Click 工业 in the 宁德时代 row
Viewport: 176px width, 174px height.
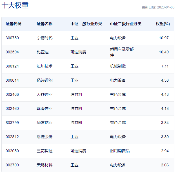pos(74,38)
